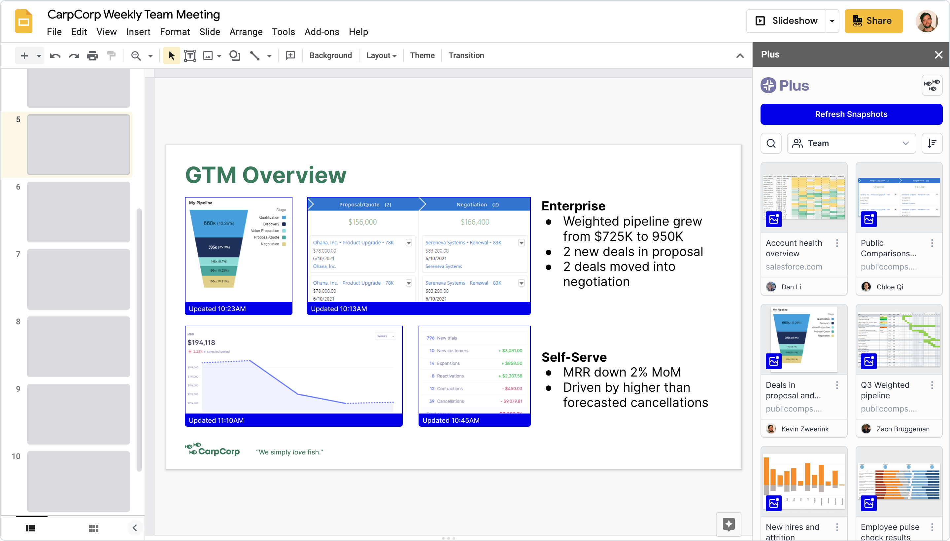The image size is (950, 541).
Task: Open more options for New hires and attrition
Action: tap(837, 527)
